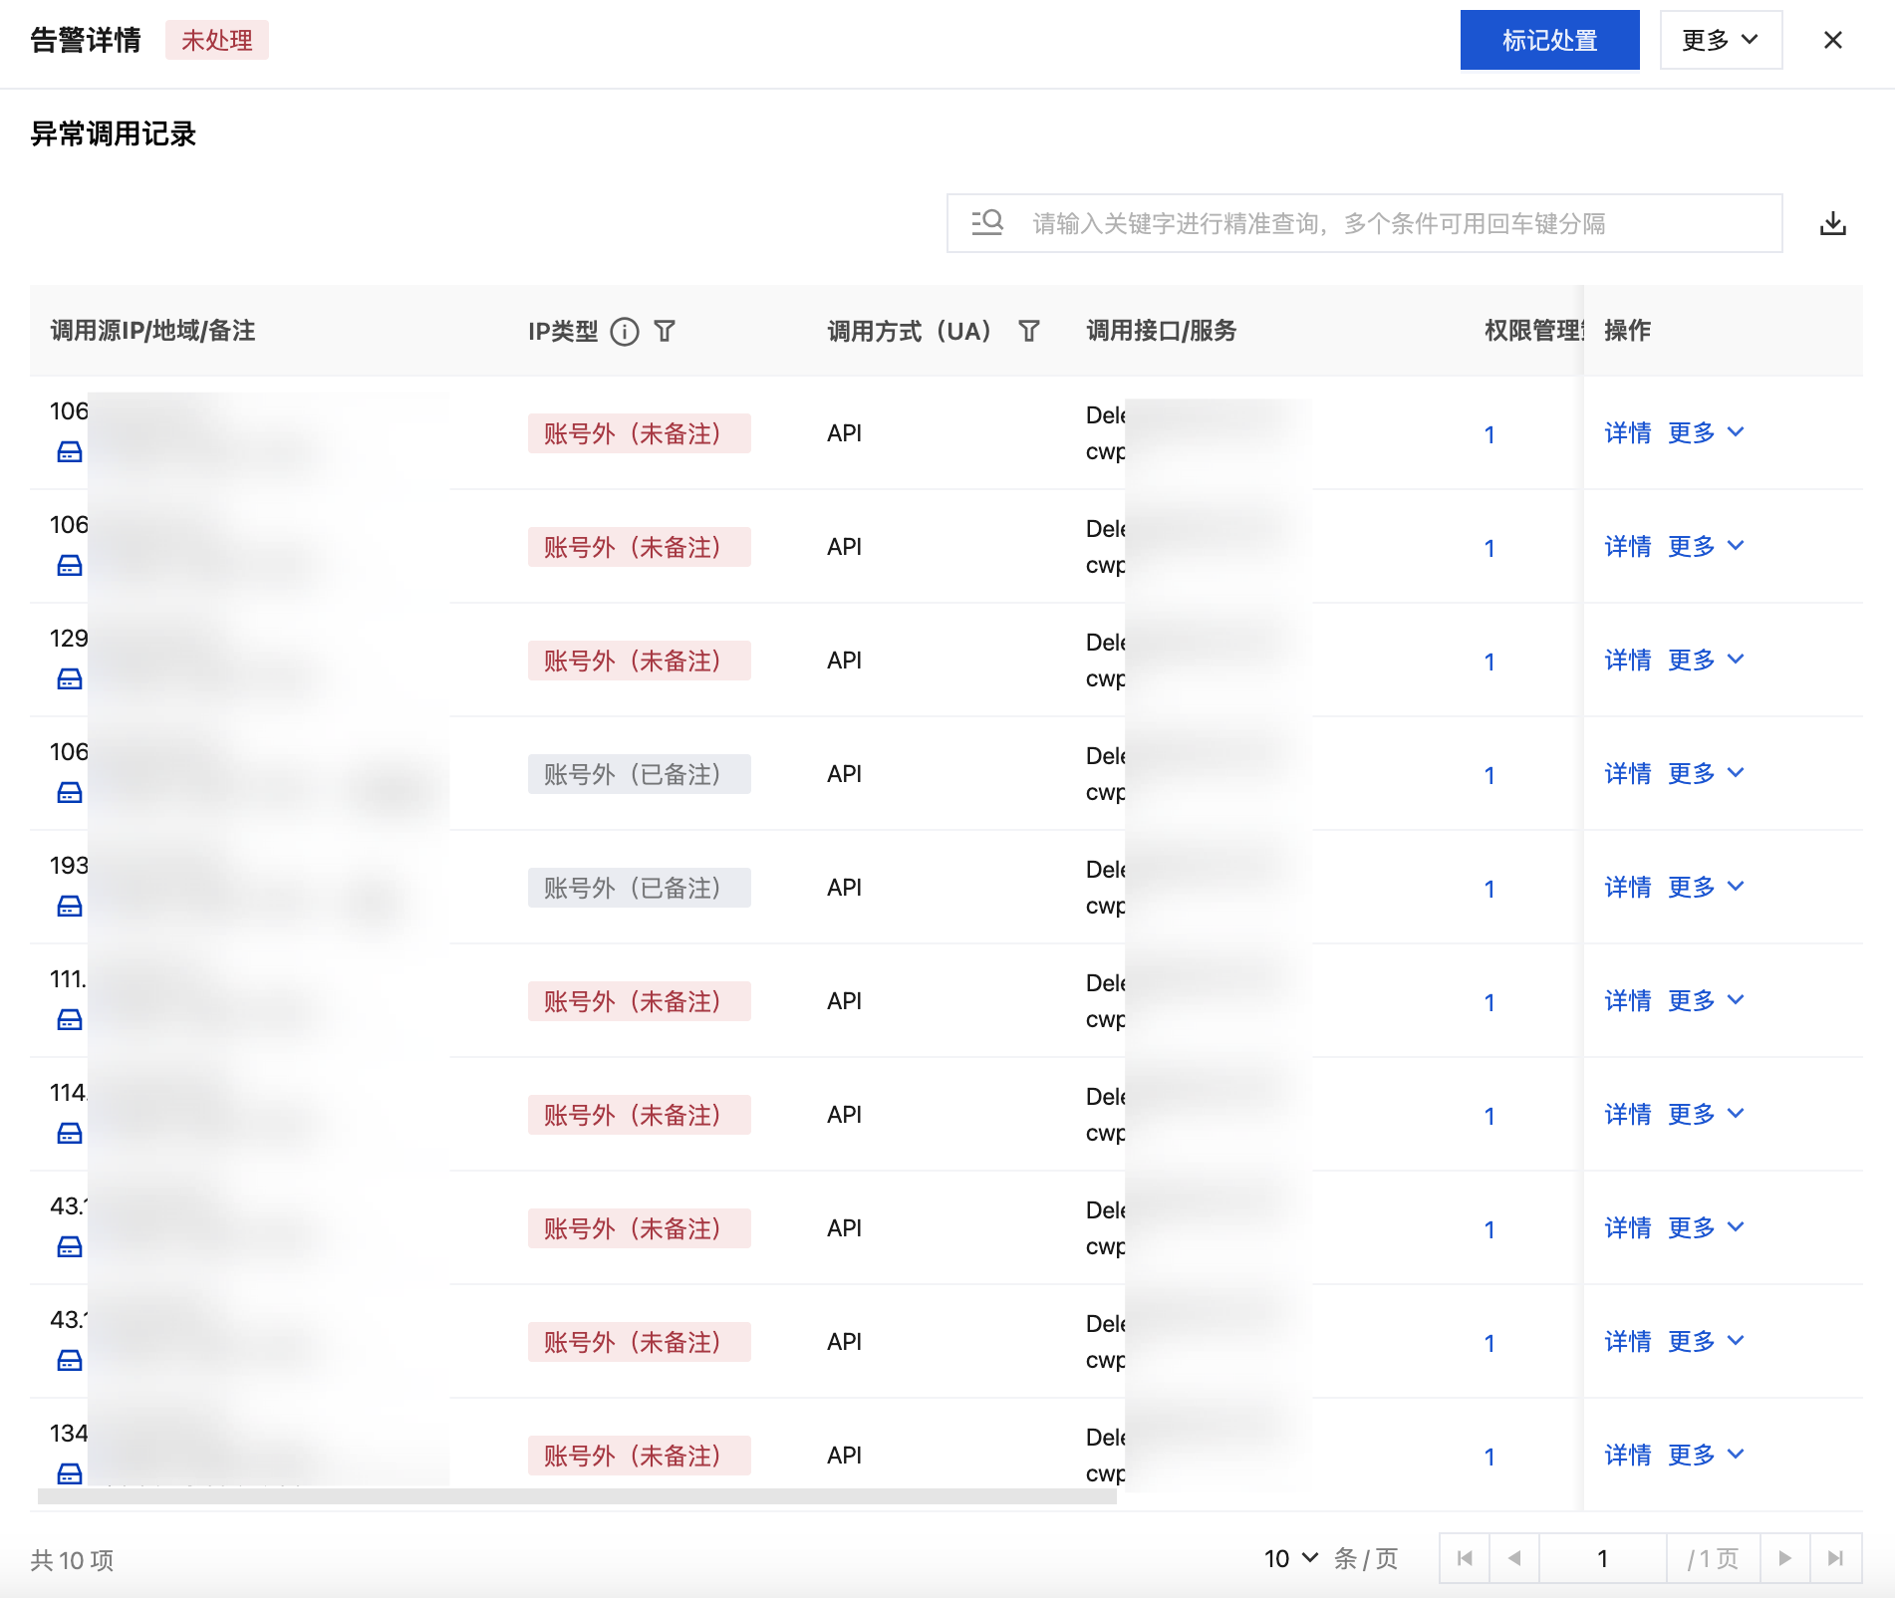
Task: Open the 调用方式 (UA) column filter
Action: [x=1029, y=331]
